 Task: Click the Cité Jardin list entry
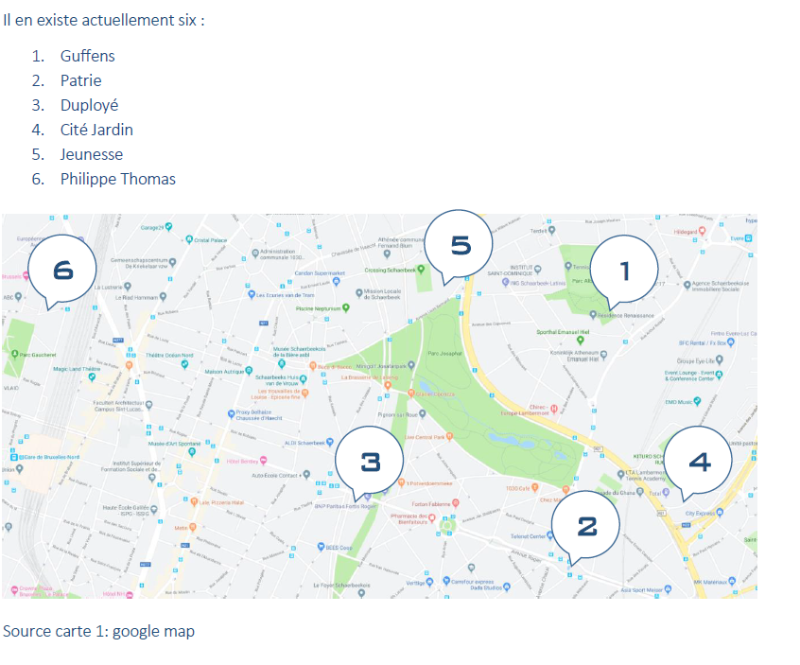(96, 130)
